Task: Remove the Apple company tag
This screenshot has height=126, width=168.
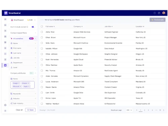Action: pyautogui.click(x=29, y=86)
